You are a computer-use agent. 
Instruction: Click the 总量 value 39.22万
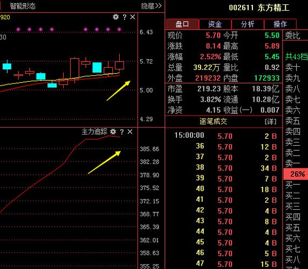tap(207, 68)
